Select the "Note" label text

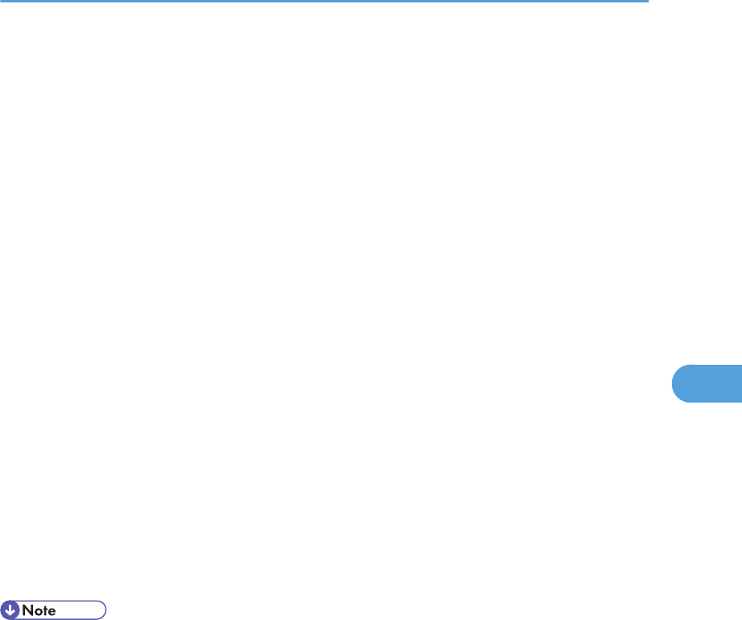pyautogui.click(x=39, y=610)
